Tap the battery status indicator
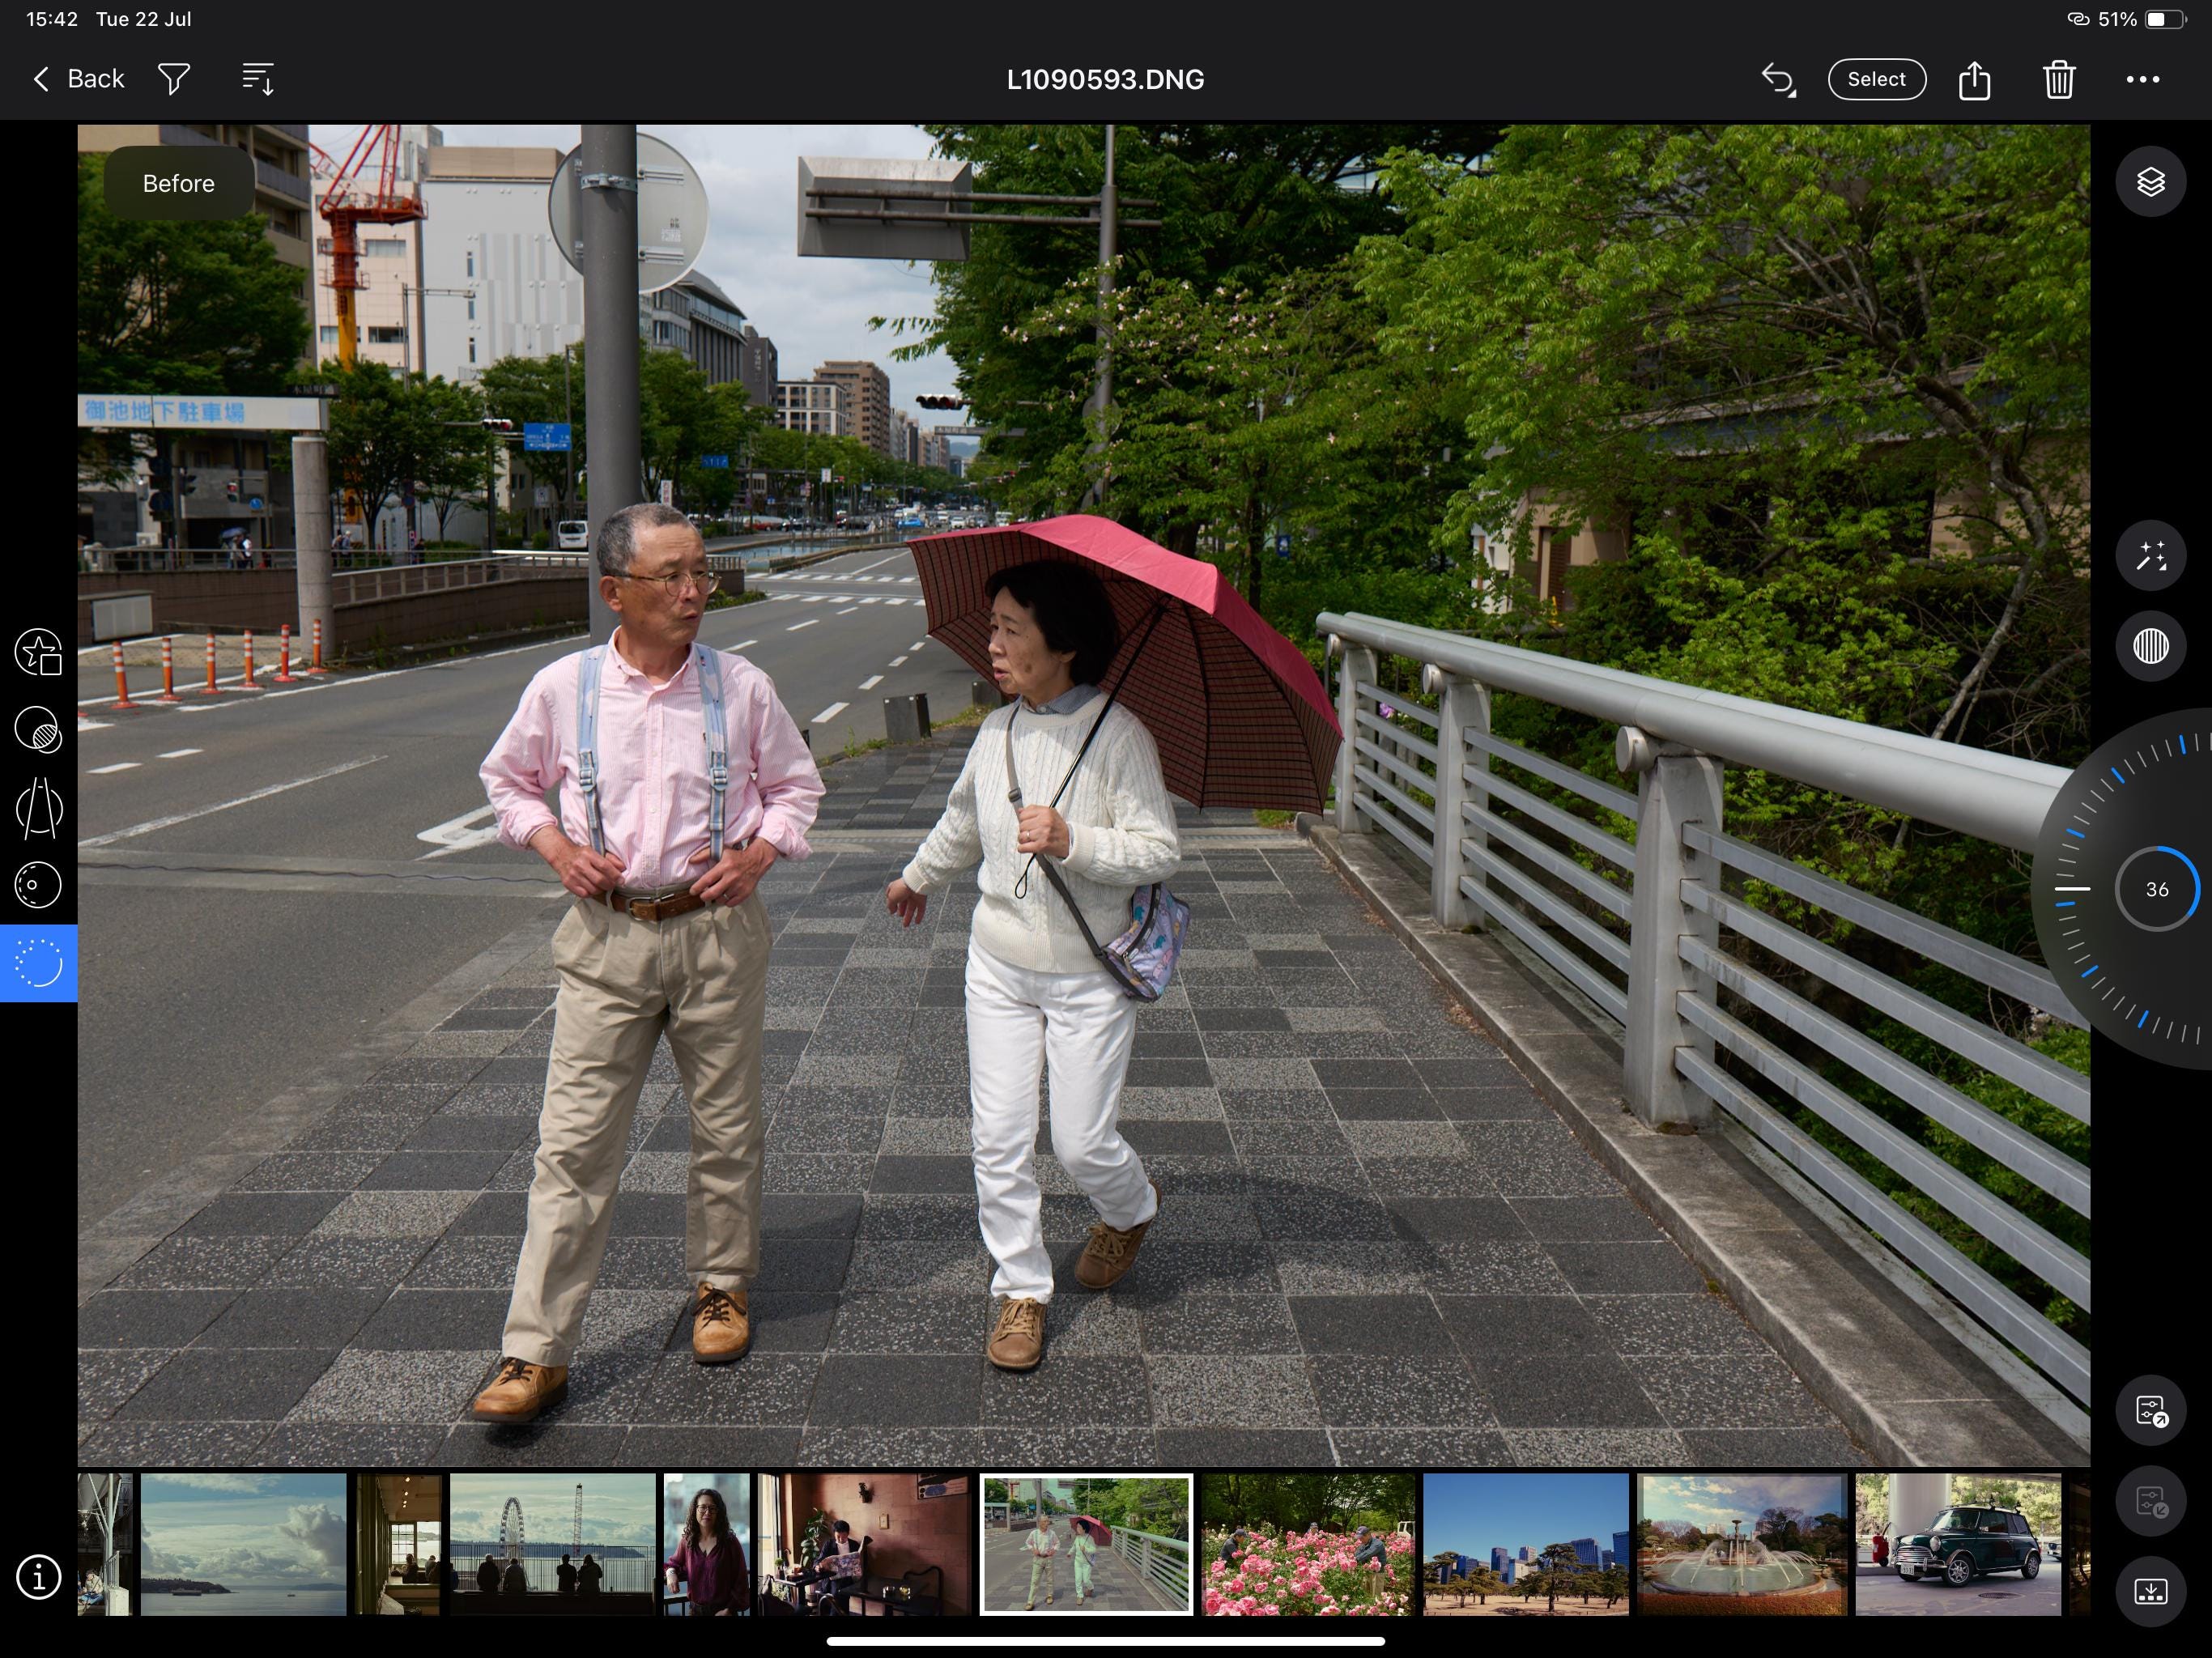2212x1658 pixels. coord(2165,19)
